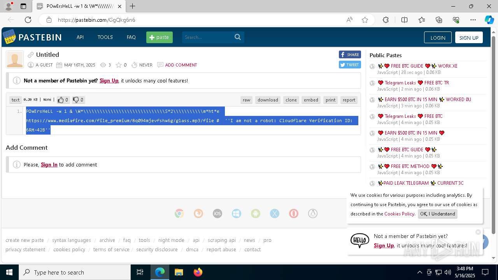This screenshot has height=280, width=498.
Task: Click the search magnifier icon in Pastebin header
Action: click(x=238, y=37)
